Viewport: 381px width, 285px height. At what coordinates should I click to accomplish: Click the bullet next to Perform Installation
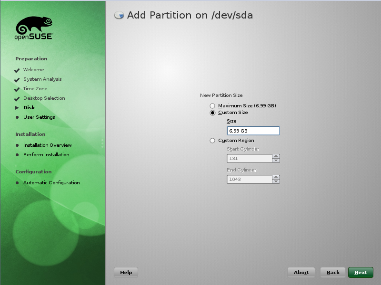17,155
